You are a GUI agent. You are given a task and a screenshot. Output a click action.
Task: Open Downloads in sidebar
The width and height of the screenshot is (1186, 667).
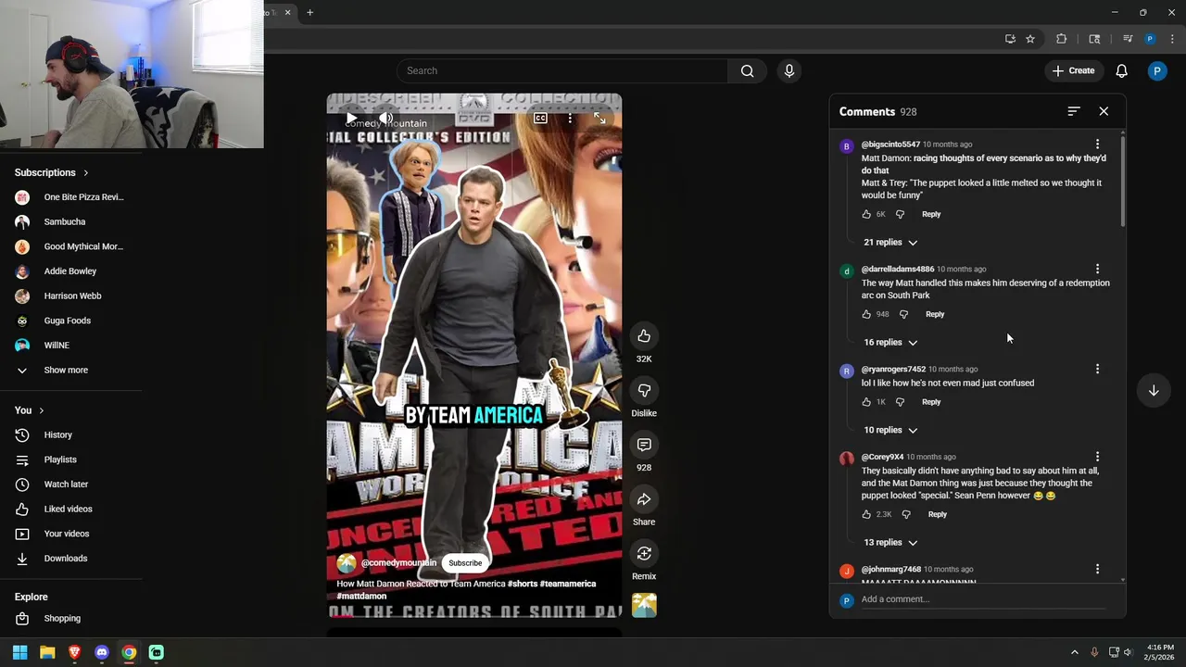click(71, 559)
